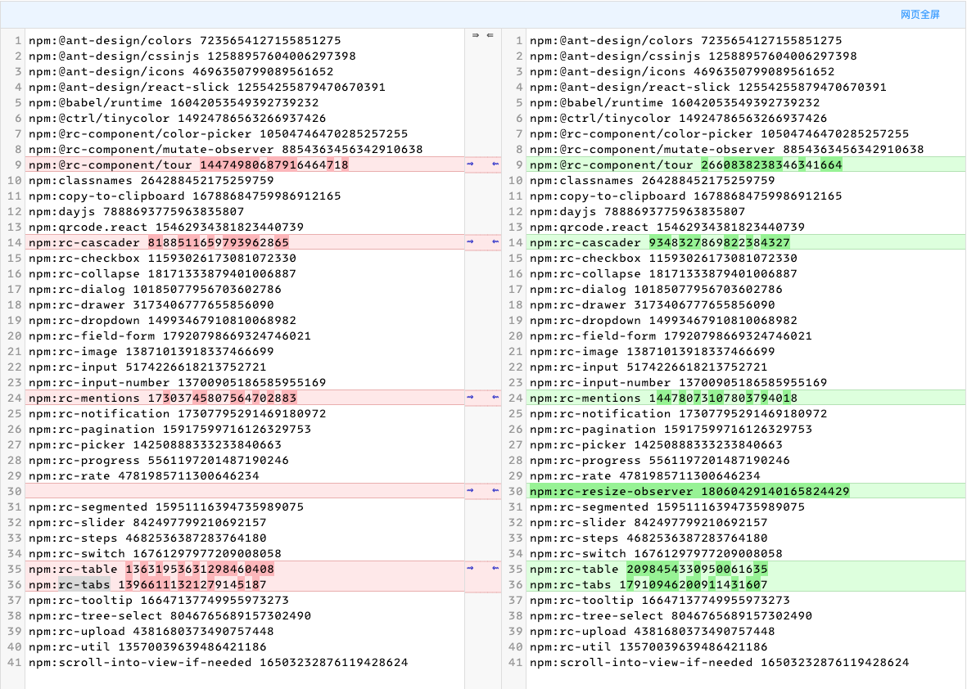Select npm:qrcode.react line in right pane
The width and height of the screenshot is (967, 689).
click(667, 227)
